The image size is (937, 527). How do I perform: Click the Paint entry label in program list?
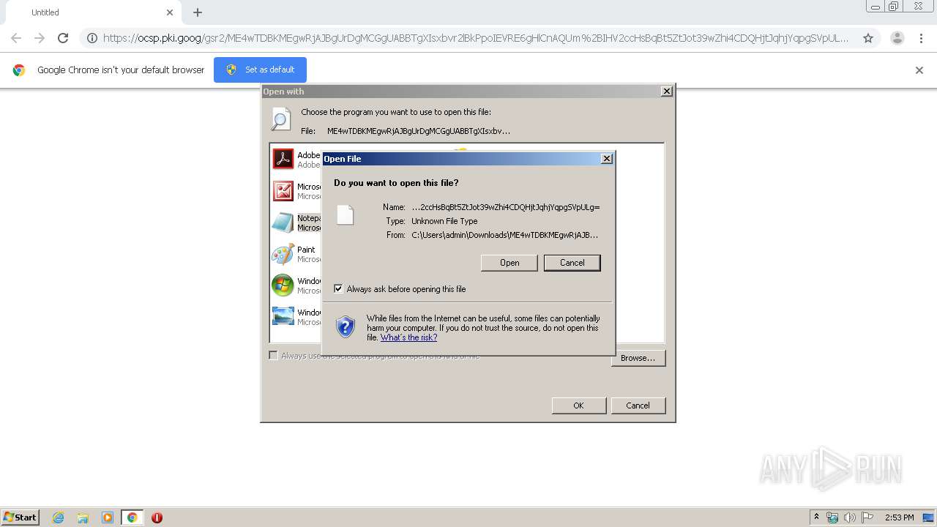click(x=306, y=250)
